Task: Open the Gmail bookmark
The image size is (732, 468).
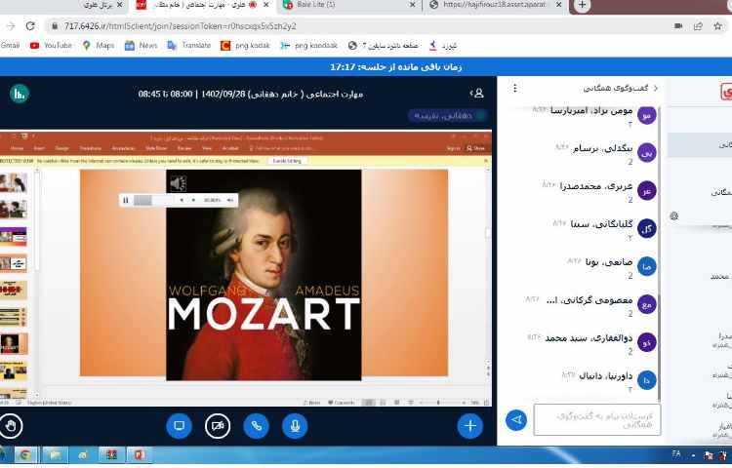Action: pos(10,45)
